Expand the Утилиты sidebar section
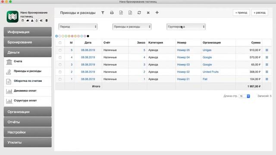Image resolution: width=276 pixels, height=155 pixels. (x=28, y=143)
